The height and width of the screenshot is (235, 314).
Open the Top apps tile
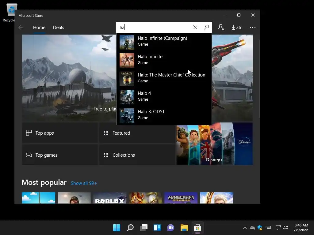pos(60,133)
